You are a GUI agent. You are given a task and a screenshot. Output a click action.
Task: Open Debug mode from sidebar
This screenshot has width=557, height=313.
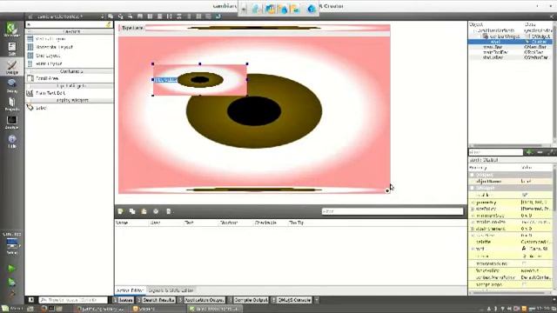[11, 85]
